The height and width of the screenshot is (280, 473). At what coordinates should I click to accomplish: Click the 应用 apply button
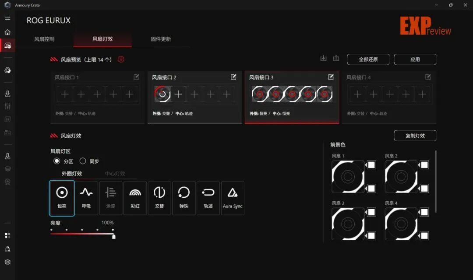pos(415,59)
